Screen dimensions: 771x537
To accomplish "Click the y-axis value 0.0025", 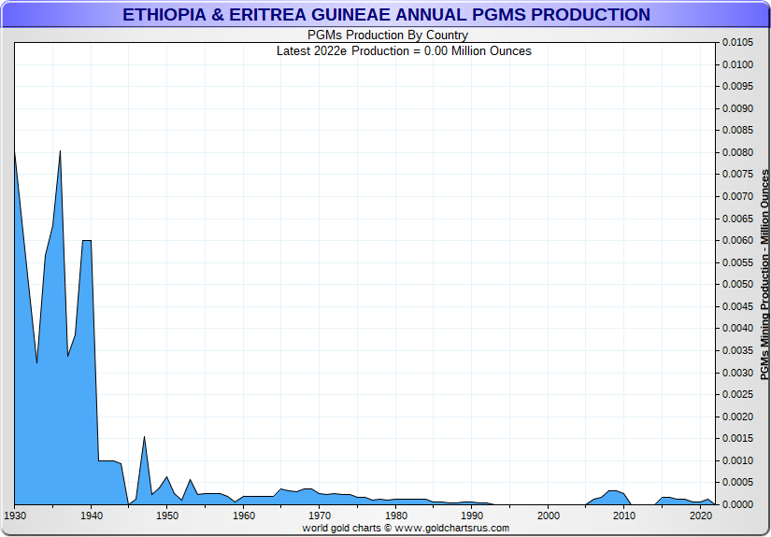I will 737,394.
